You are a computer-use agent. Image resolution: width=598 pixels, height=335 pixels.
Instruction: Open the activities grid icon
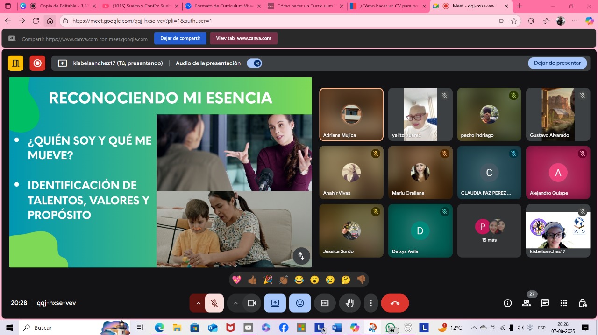click(564, 303)
